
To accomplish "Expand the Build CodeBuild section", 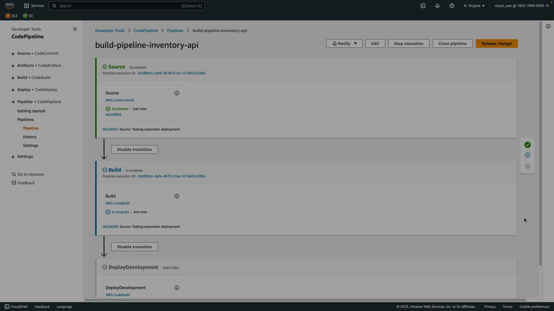I will pos(13,78).
